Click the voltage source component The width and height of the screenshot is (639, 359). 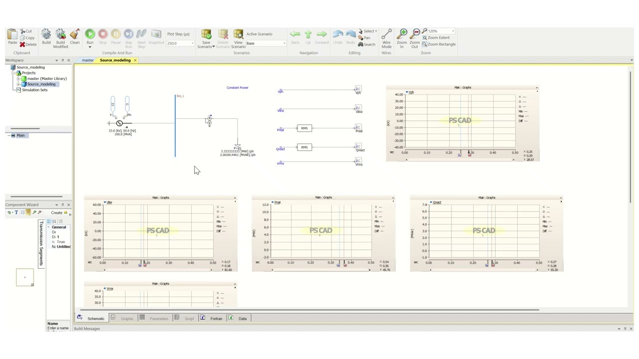(x=119, y=123)
